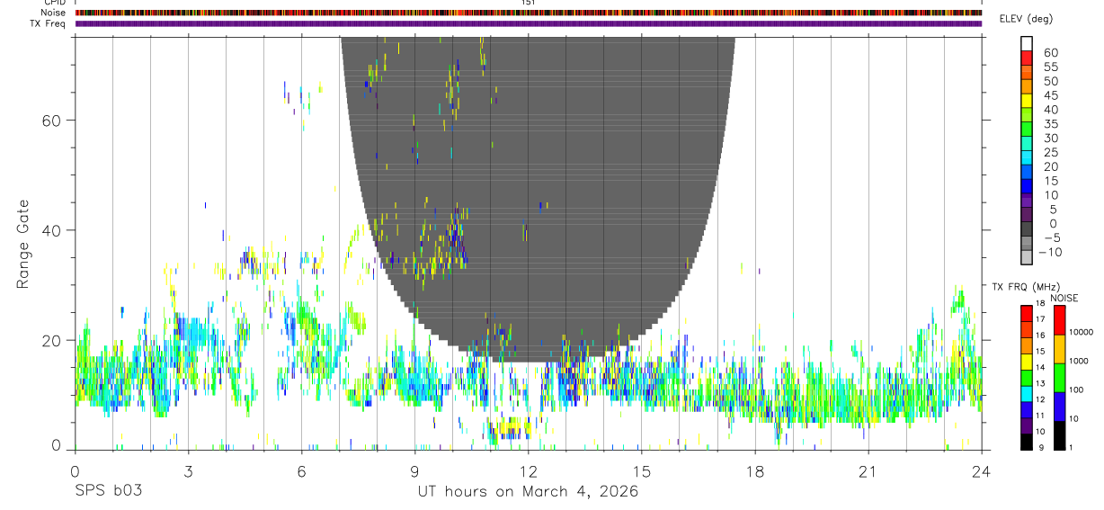Click the '10000' label on NOISE legend
1104x510 pixels.
1081,332
